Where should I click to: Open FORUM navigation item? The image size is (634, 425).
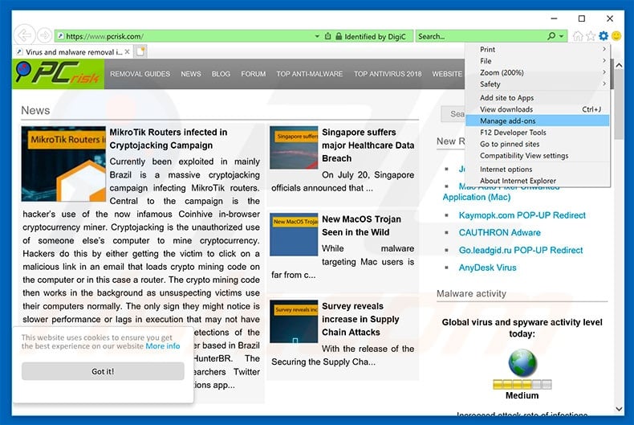(253, 74)
